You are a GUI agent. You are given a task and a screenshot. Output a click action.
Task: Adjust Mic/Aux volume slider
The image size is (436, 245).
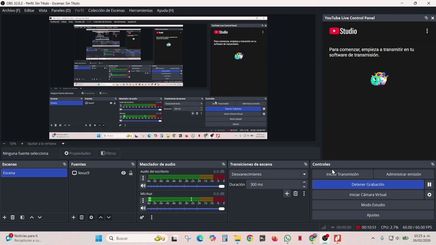click(186, 209)
